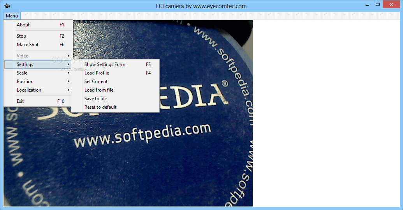Choose Load from file
The image size is (403, 210).
tap(115, 90)
